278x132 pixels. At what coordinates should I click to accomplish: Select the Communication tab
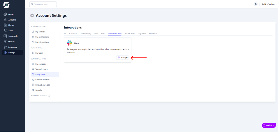(115, 34)
